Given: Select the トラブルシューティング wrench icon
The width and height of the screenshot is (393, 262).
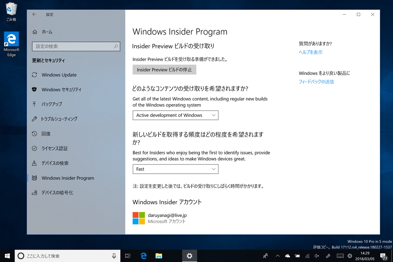Looking at the screenshot, I should pos(35,119).
